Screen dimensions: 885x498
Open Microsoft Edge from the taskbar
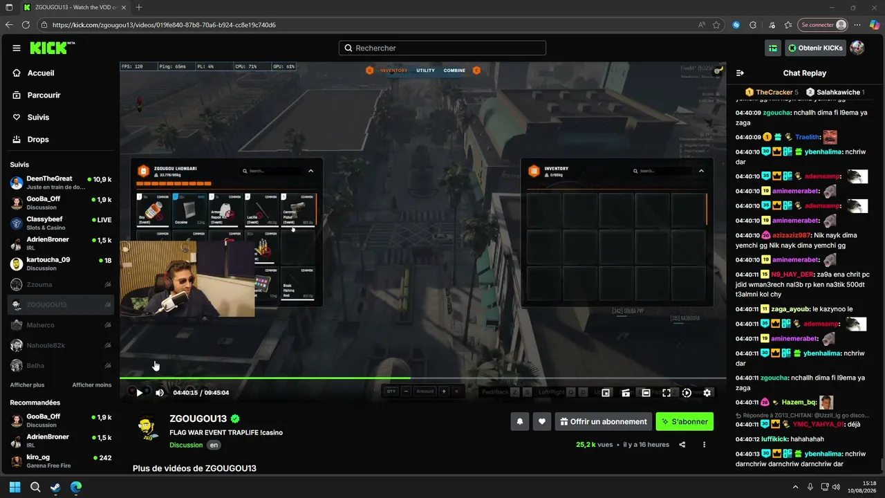76,487
